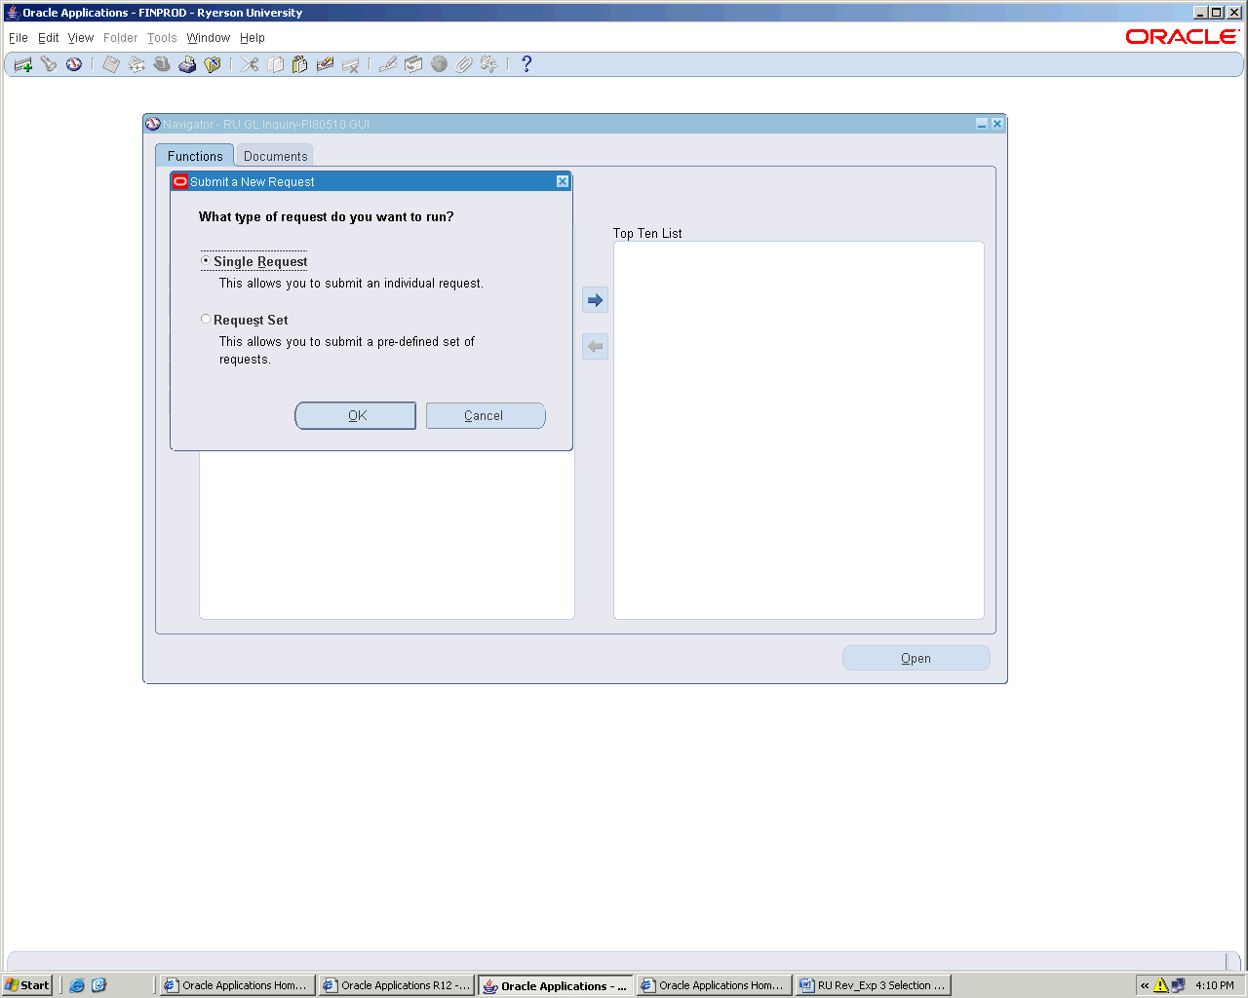This screenshot has height=998, width=1248.
Task: Select the Single Request radio button
Action: coord(206,261)
